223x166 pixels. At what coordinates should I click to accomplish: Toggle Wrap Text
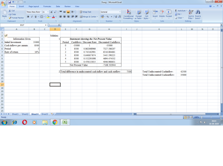pos(85,12)
